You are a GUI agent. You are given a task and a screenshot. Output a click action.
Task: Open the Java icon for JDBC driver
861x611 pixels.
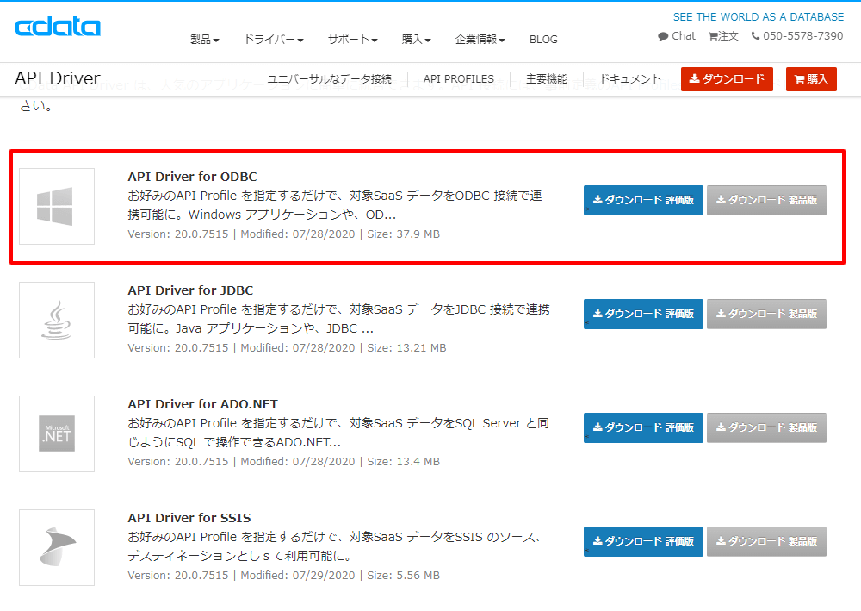(x=57, y=320)
